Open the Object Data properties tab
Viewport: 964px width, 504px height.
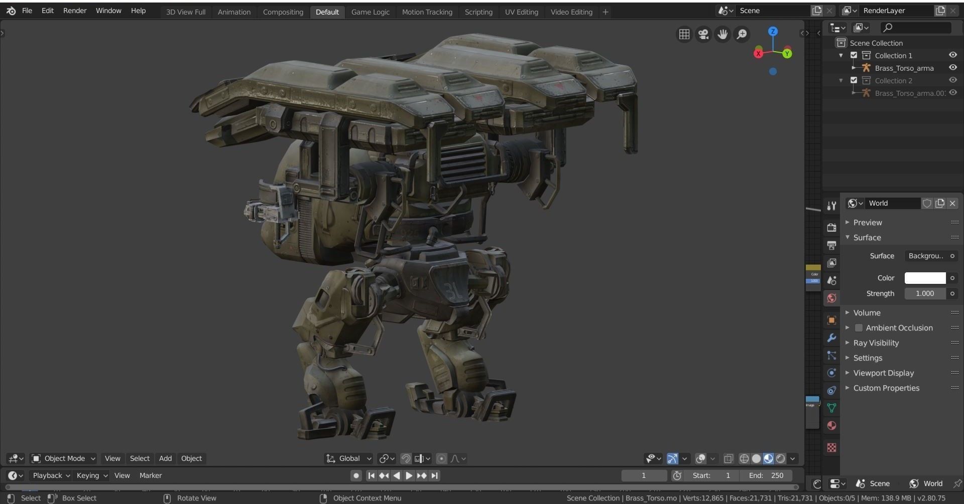(831, 408)
